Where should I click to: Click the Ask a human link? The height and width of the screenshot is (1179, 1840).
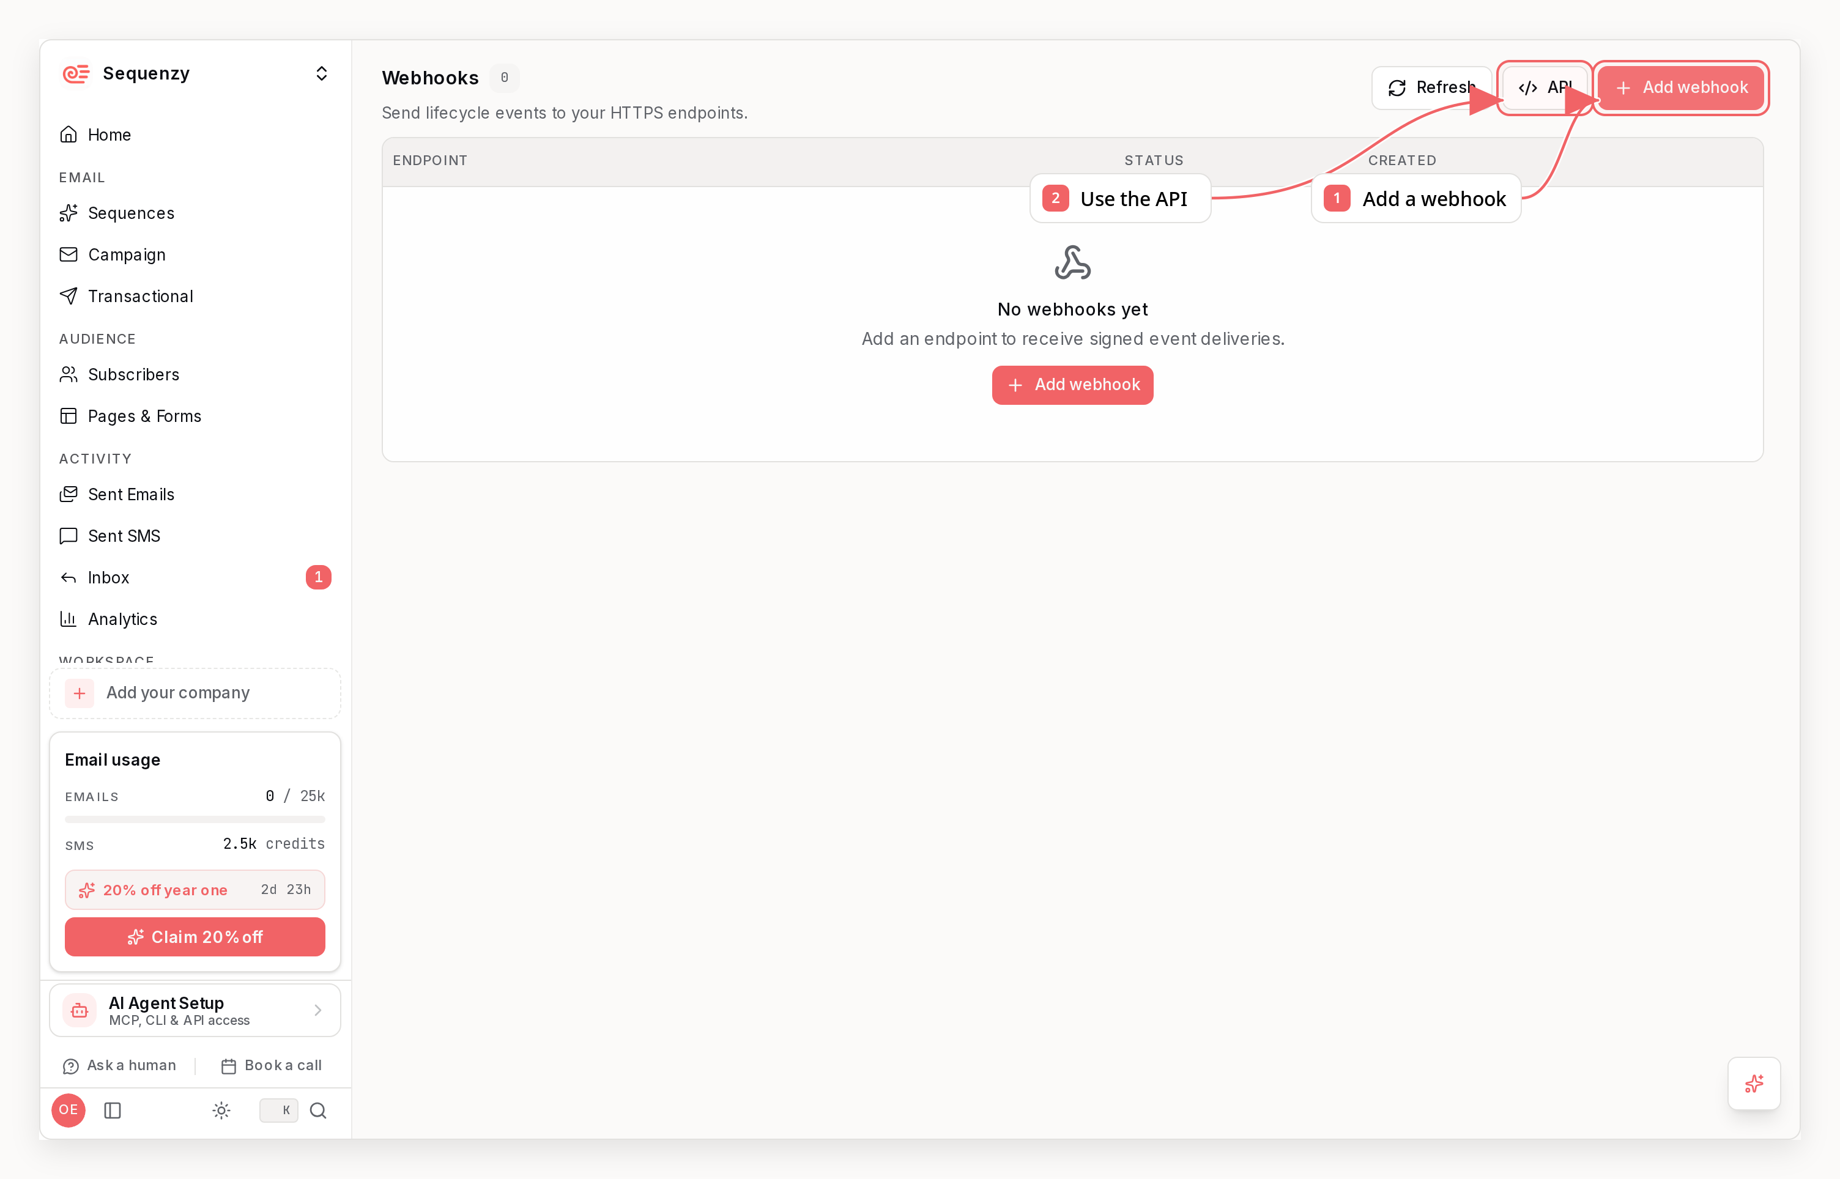tap(119, 1066)
